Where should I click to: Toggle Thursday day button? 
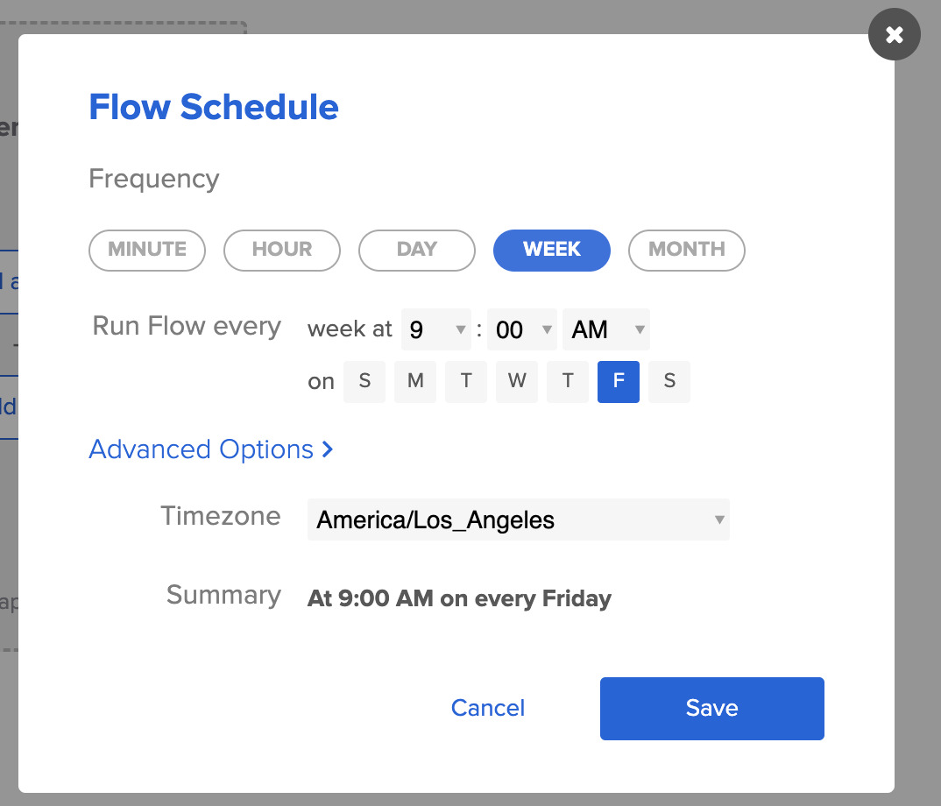tap(568, 381)
